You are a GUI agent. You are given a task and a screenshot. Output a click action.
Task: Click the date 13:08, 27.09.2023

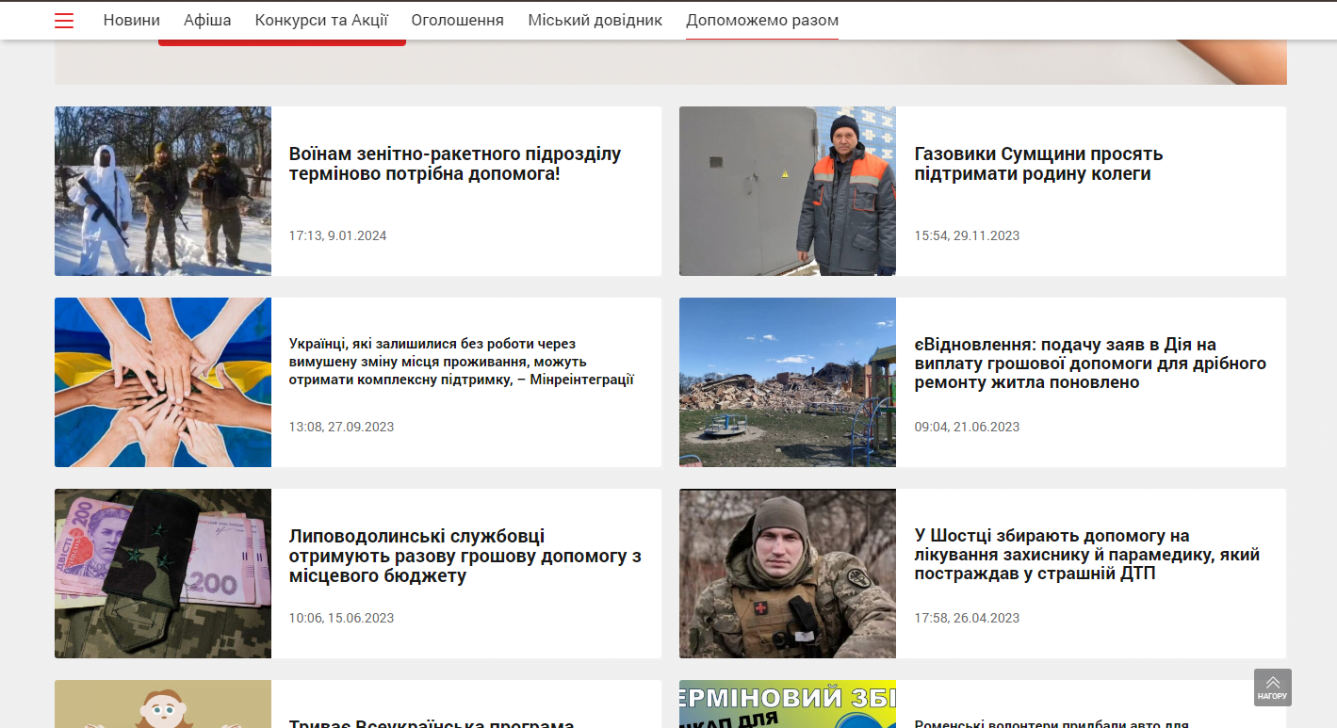pyautogui.click(x=342, y=427)
